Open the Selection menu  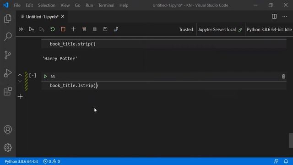tap(47, 5)
